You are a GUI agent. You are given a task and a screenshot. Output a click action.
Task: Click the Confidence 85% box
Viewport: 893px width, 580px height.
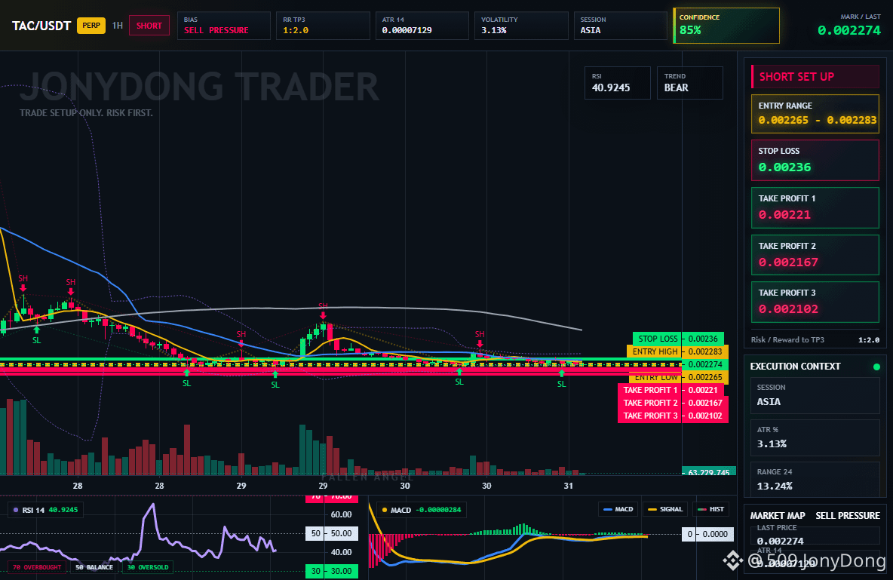[726, 26]
